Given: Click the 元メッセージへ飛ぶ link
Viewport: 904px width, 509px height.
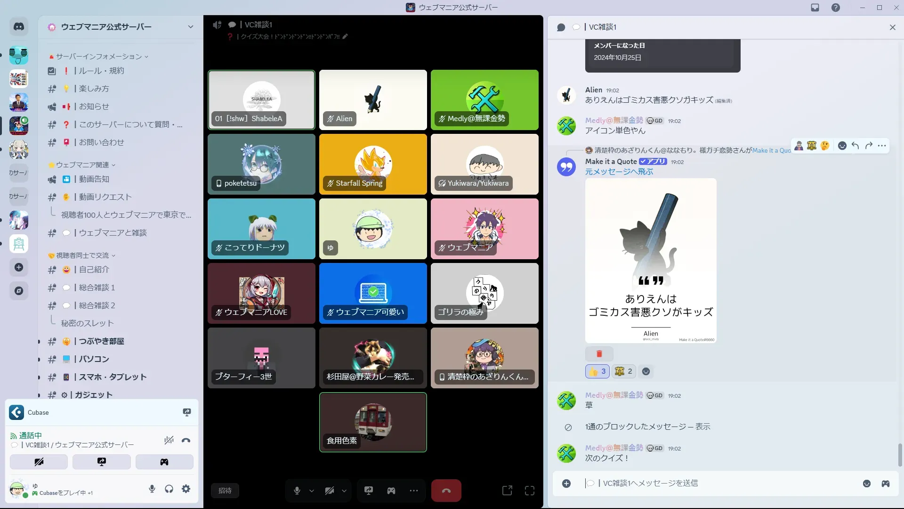Looking at the screenshot, I should (619, 172).
